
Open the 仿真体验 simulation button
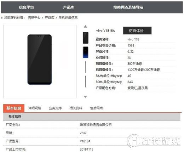(x=137, y=30)
